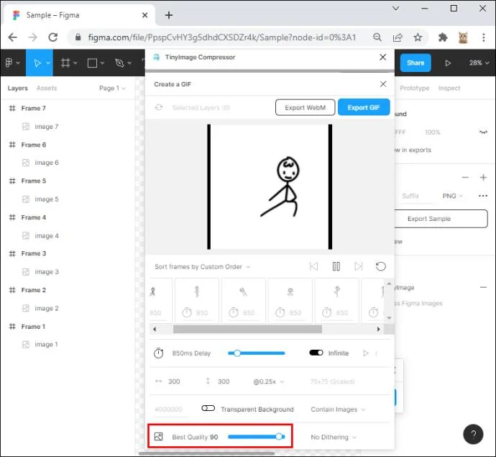Switch to the Prototype tab
496x457 pixels.
click(x=414, y=88)
